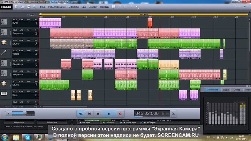Open the metronome icon next to tempo

(x=173, y=114)
